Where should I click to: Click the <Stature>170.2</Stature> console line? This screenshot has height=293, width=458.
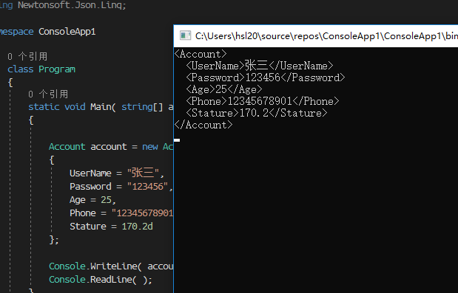257,113
